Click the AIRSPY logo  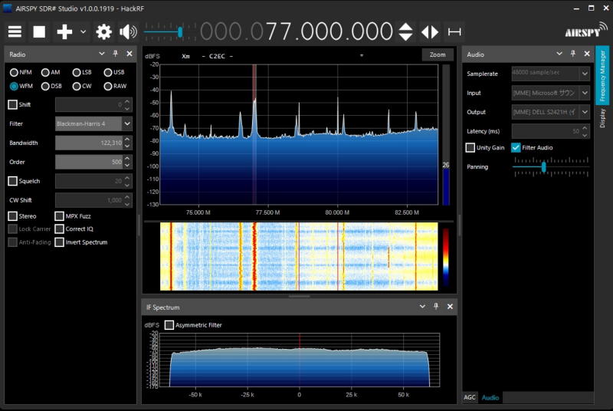point(586,30)
